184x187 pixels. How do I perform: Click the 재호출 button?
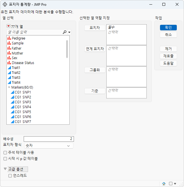coord(168,56)
